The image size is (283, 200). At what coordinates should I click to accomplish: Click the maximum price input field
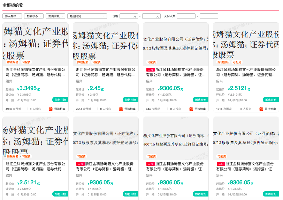(x=151, y=16)
